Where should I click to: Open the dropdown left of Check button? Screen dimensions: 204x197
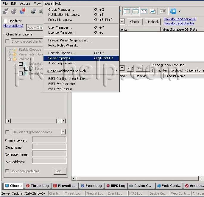tap(122, 21)
